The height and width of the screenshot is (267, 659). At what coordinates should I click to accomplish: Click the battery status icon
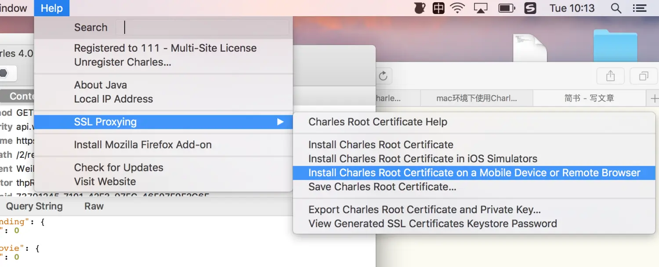coord(507,8)
